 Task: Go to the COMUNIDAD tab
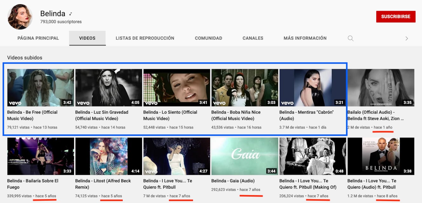point(208,38)
